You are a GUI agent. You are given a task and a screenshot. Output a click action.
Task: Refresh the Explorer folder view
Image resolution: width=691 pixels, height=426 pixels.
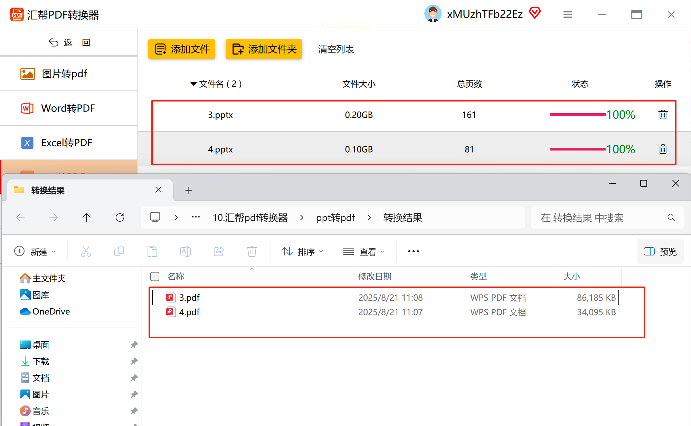(x=120, y=217)
